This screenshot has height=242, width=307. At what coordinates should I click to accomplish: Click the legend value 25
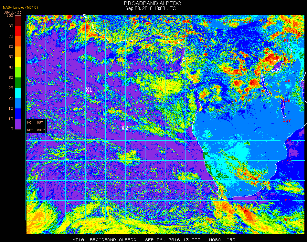[x=11, y=88]
